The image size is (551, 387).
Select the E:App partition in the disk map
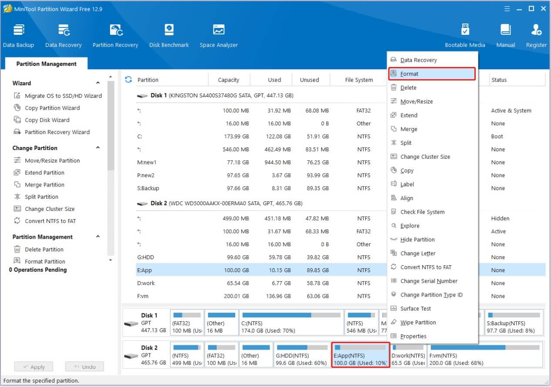(360, 355)
